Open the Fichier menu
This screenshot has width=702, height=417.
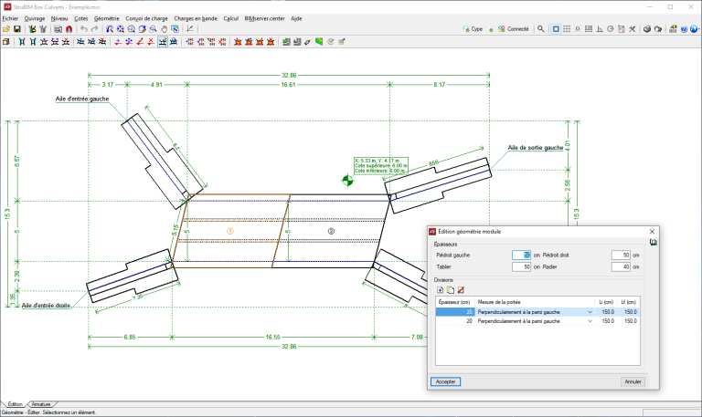[10, 18]
